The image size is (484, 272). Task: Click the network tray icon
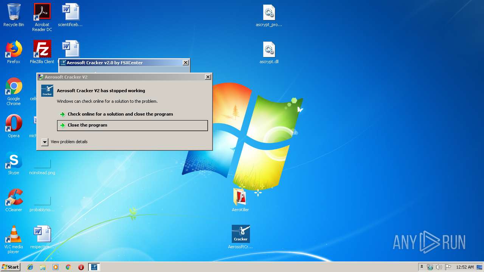coord(430,267)
